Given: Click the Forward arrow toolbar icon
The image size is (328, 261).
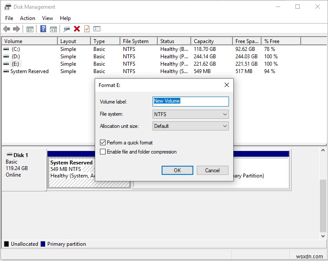Looking at the screenshot, I should click(17, 29).
